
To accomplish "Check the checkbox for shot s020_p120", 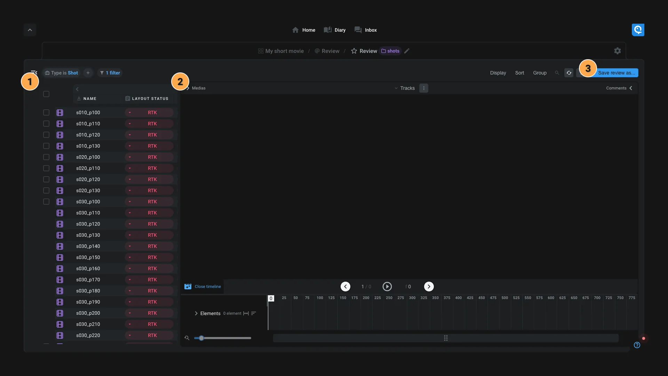I will [x=46, y=179].
